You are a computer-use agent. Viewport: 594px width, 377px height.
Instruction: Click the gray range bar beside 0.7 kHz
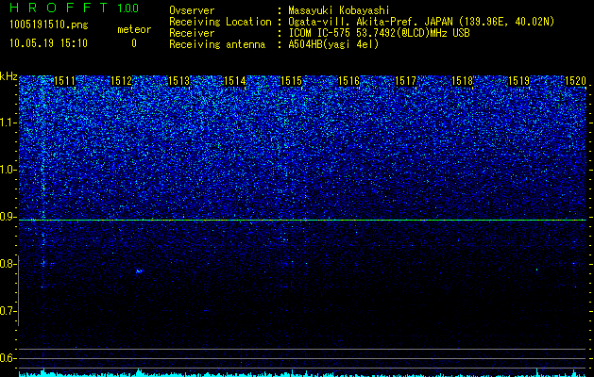click(18, 290)
